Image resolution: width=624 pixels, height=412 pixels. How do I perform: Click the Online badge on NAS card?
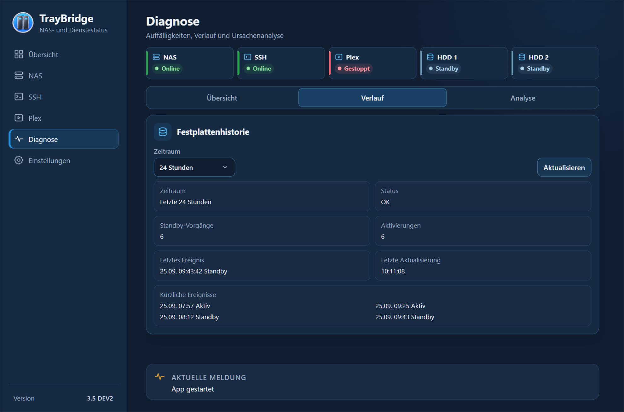pos(167,68)
